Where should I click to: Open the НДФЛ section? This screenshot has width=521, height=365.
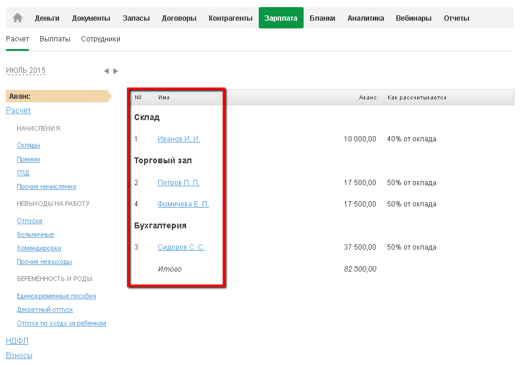click(17, 341)
